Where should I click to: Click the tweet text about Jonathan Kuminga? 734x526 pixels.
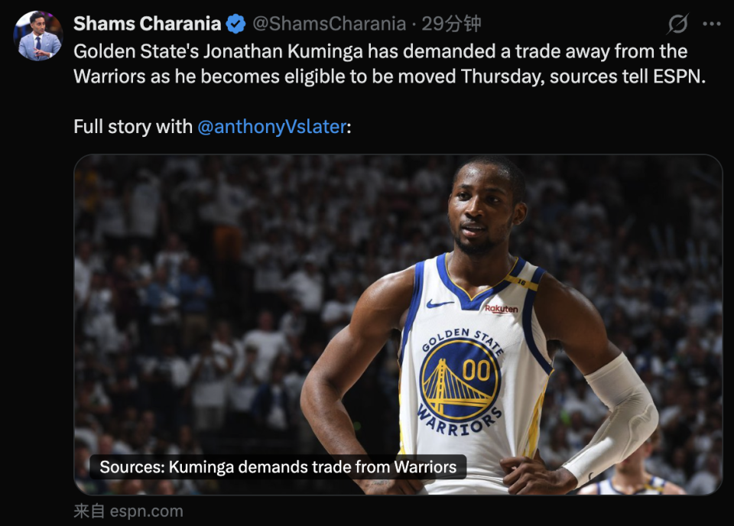(x=389, y=63)
